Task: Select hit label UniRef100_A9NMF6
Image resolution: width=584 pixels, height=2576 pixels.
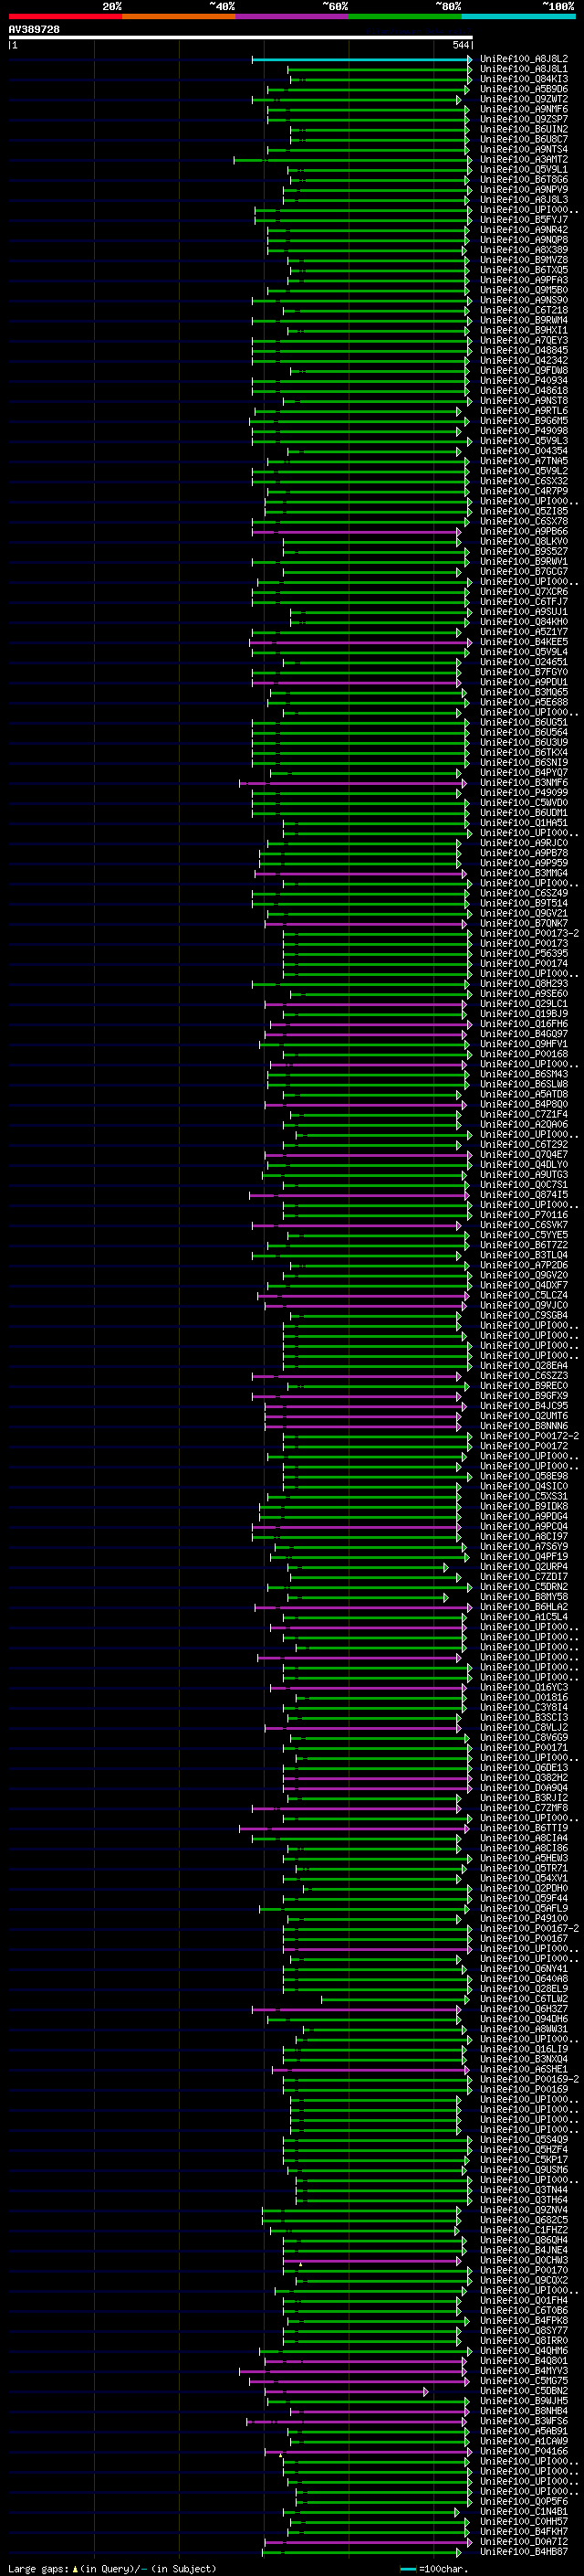Action: coord(524,109)
